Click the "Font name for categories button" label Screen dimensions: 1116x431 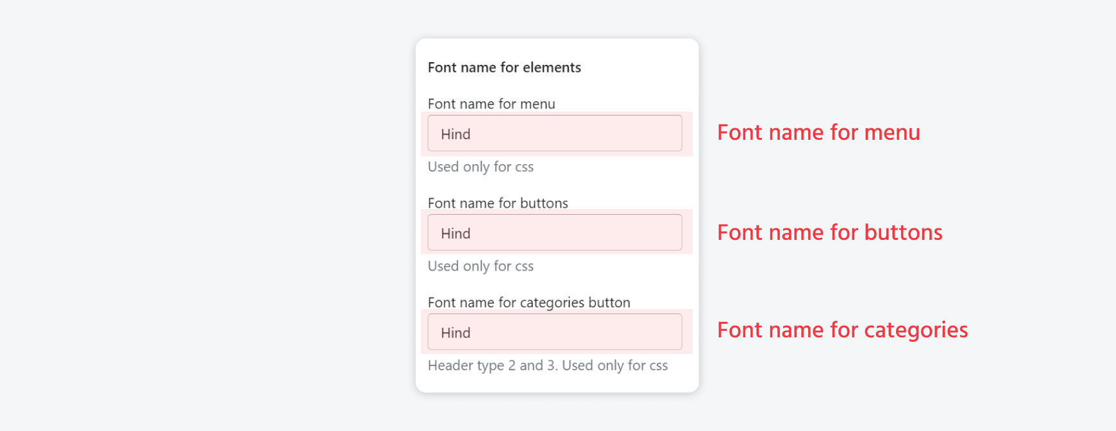528,303
